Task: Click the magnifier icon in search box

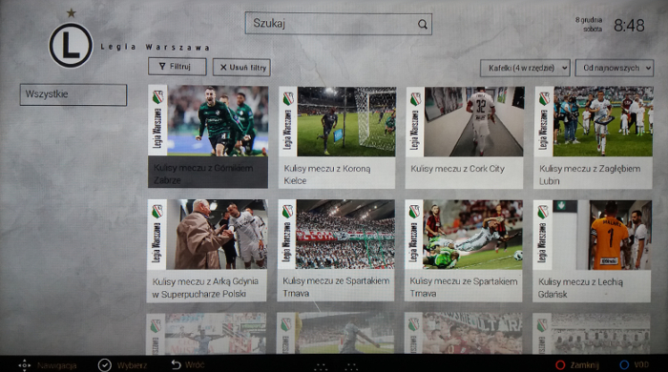Action: coord(422,24)
